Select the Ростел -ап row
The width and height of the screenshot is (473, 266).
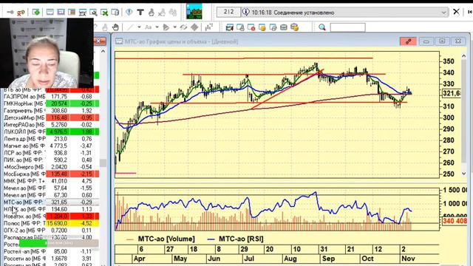[x=51, y=251]
